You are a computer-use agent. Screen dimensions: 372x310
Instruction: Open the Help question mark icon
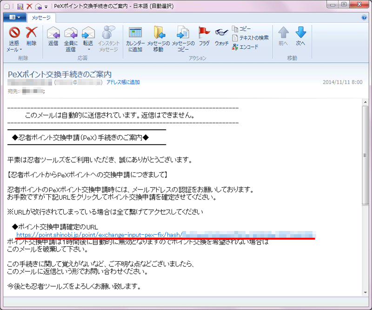364,18
